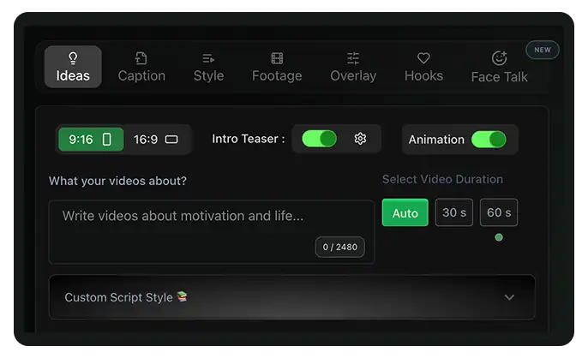Expand Custom Script Style with the chevron
Viewport: 588px width, 358px height.
[x=509, y=297]
